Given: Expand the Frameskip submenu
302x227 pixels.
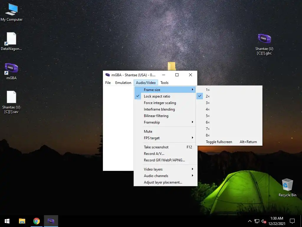Looking at the screenshot, I should pos(165,122).
